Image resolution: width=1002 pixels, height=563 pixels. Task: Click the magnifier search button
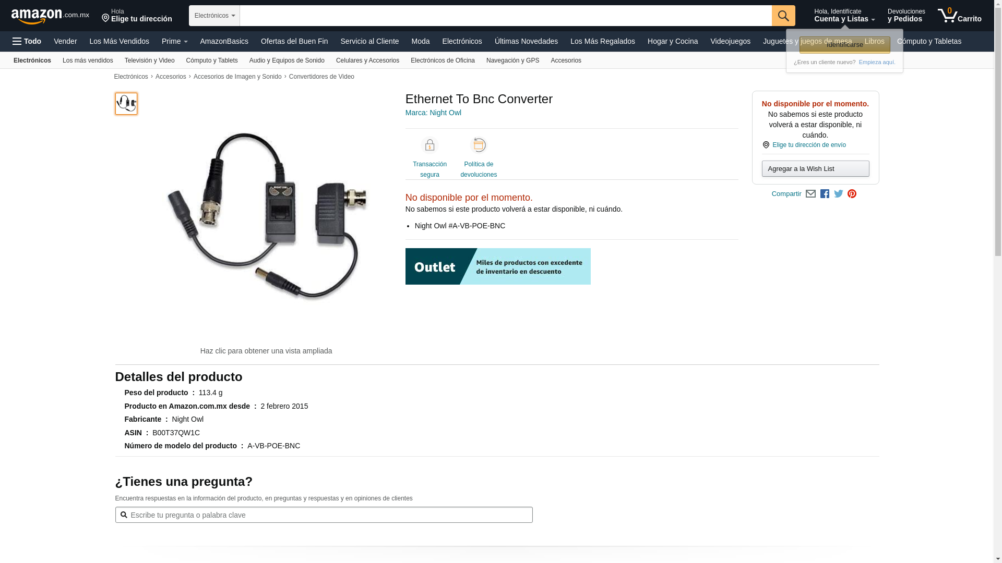pyautogui.click(x=783, y=16)
